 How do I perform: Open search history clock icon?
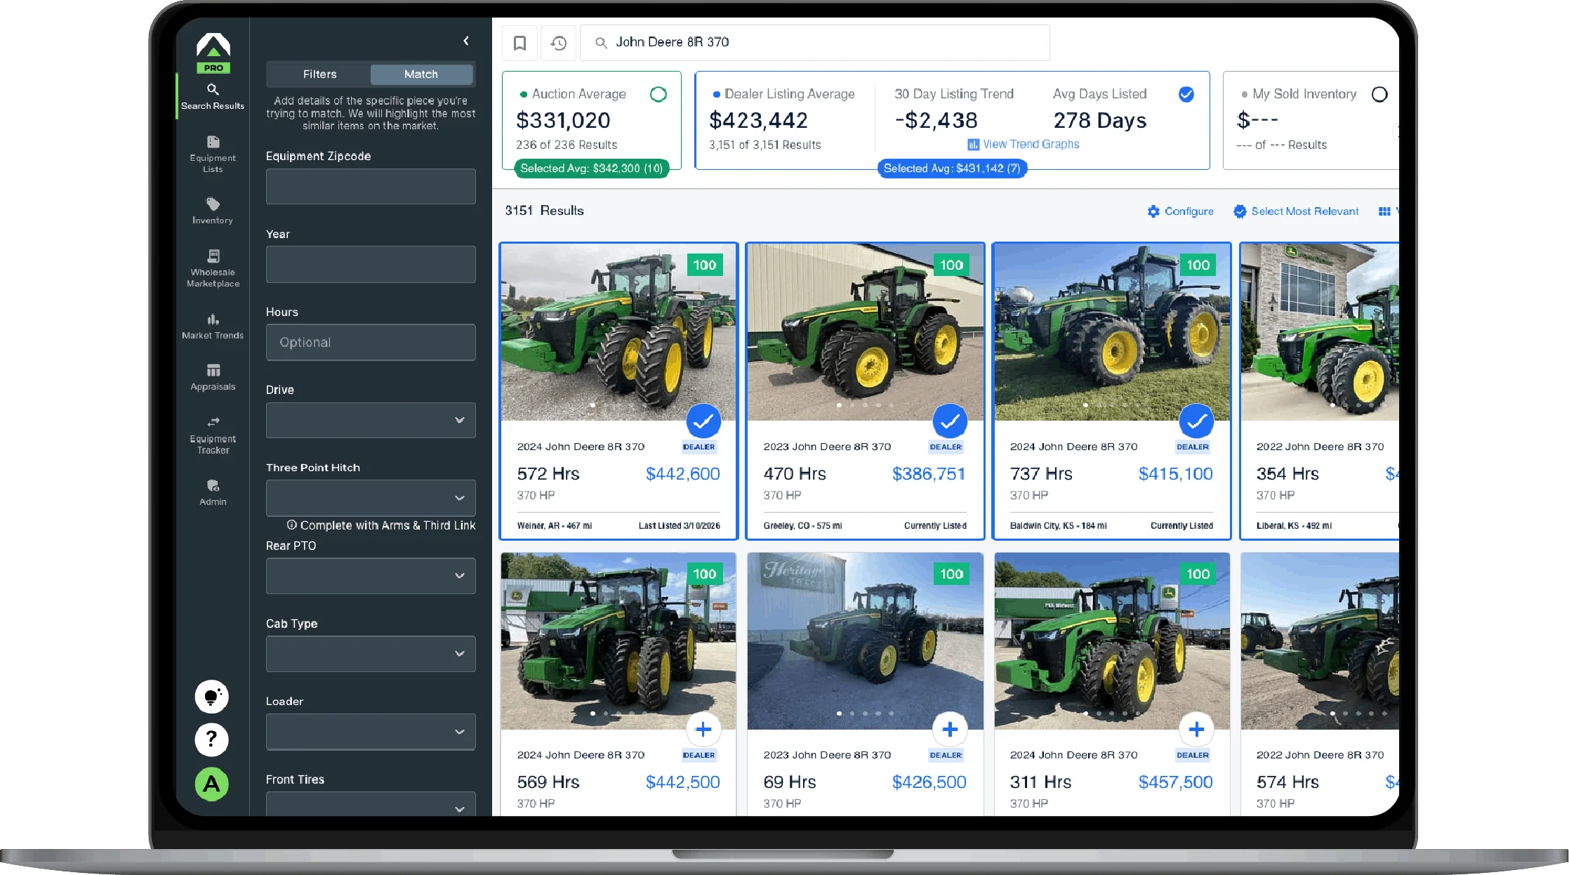click(x=558, y=44)
